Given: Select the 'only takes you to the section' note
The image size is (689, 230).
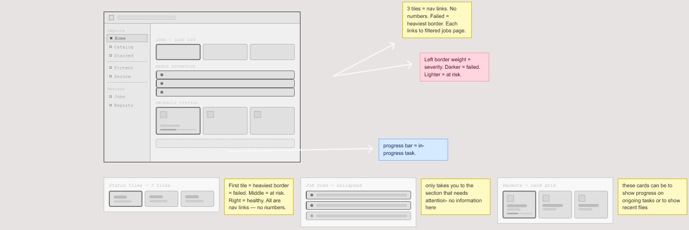Looking at the screenshot, I should pyautogui.click(x=455, y=196).
